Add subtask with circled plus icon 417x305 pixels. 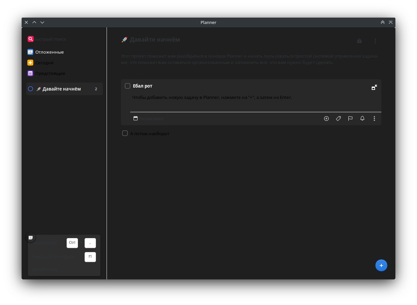326,119
